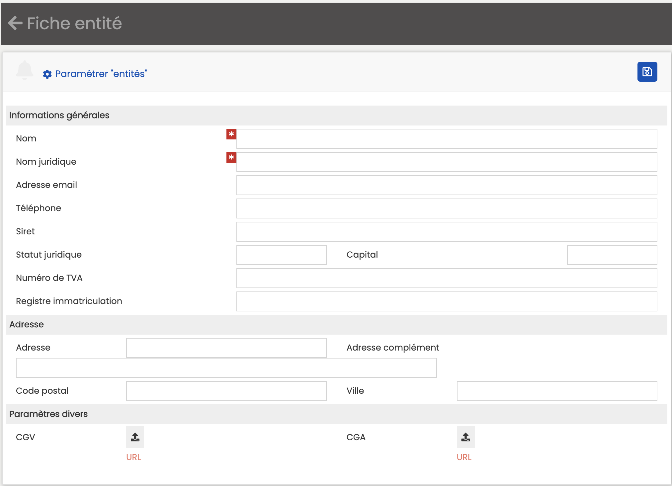Upload a CGV file with its upload icon
Image resolution: width=672 pixels, height=486 pixels.
135,437
